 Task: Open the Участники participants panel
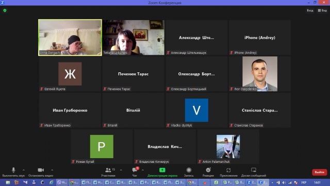[108, 172]
